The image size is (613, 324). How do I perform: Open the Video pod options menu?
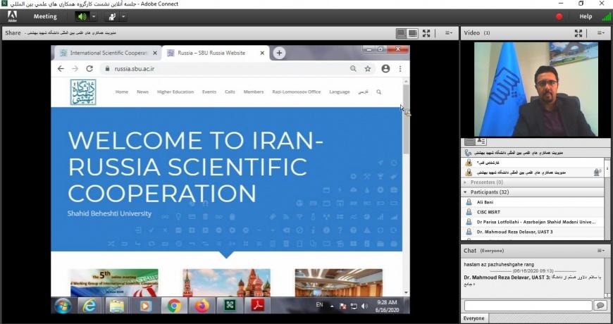pyautogui.click(x=601, y=33)
